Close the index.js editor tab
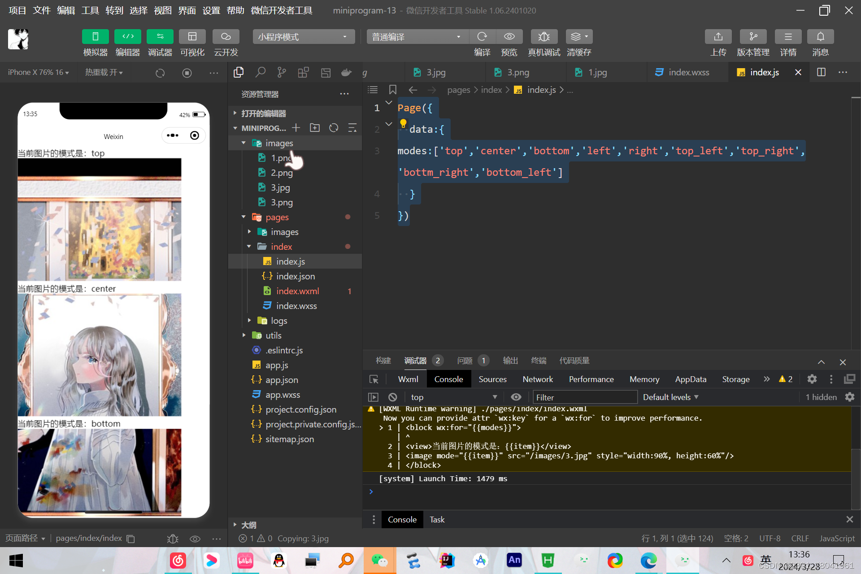The image size is (861, 574). tap(798, 72)
